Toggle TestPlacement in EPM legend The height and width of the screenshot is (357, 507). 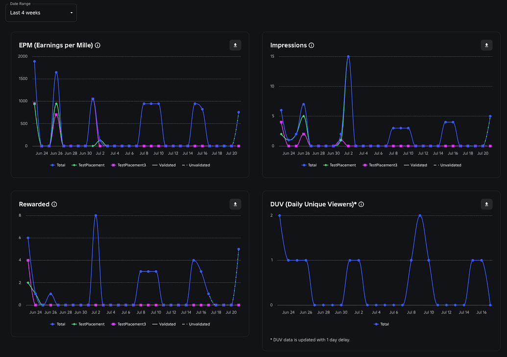(x=88, y=165)
